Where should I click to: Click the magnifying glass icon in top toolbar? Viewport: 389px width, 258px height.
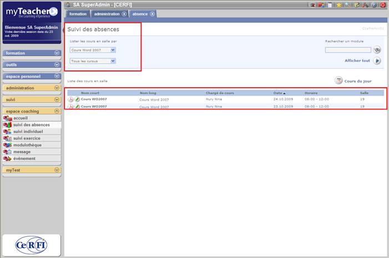(347, 5)
